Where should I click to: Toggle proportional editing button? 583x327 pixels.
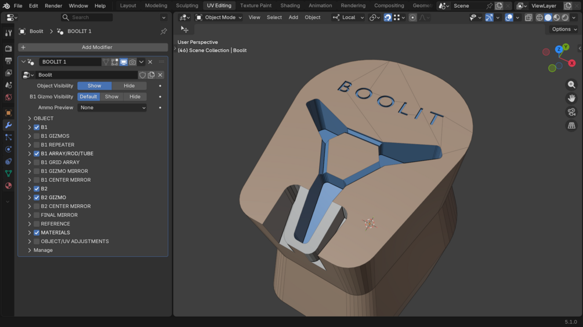(x=412, y=17)
